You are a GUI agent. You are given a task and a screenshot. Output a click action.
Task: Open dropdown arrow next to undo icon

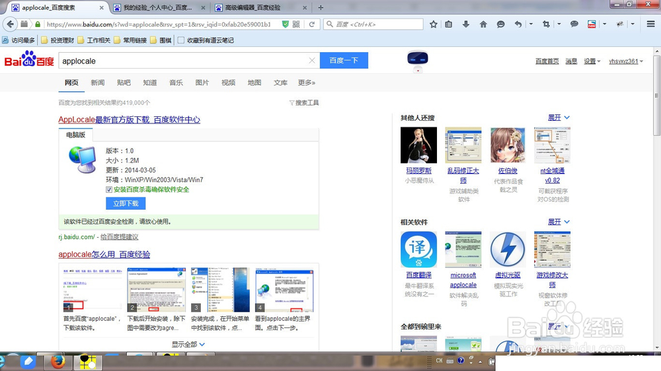tap(531, 24)
